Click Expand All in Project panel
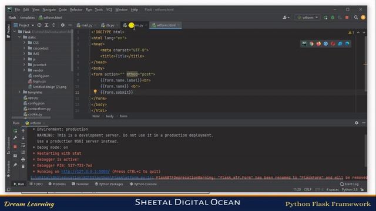Screen dimensions: 376x211 click(46, 25)
